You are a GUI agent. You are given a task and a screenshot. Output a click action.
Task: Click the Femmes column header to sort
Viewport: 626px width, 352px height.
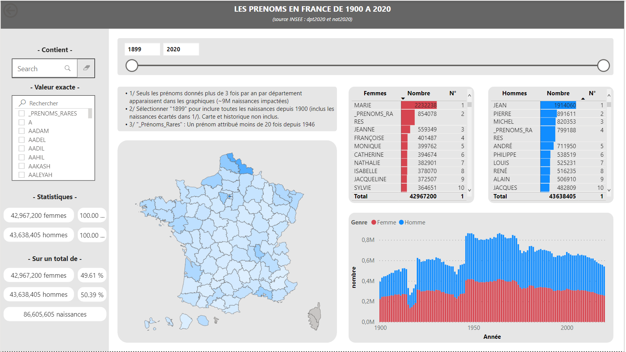pos(375,93)
